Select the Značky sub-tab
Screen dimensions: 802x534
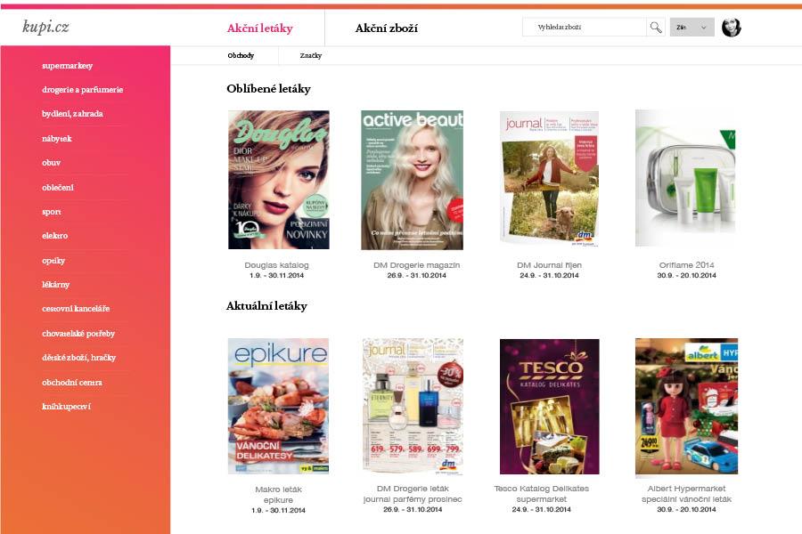coord(310,55)
